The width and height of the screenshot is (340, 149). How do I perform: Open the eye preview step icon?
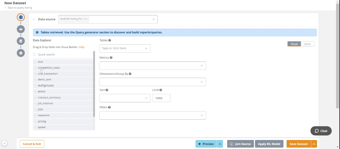click(x=21, y=29)
